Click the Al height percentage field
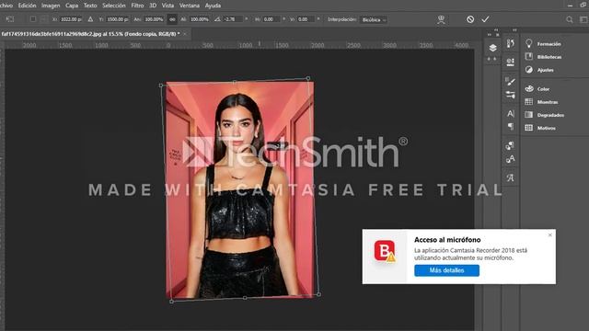This screenshot has width=589, height=331. [x=199, y=19]
